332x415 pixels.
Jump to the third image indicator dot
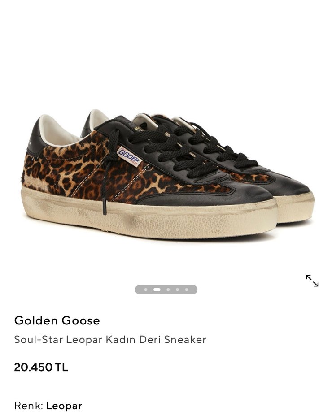click(x=168, y=290)
